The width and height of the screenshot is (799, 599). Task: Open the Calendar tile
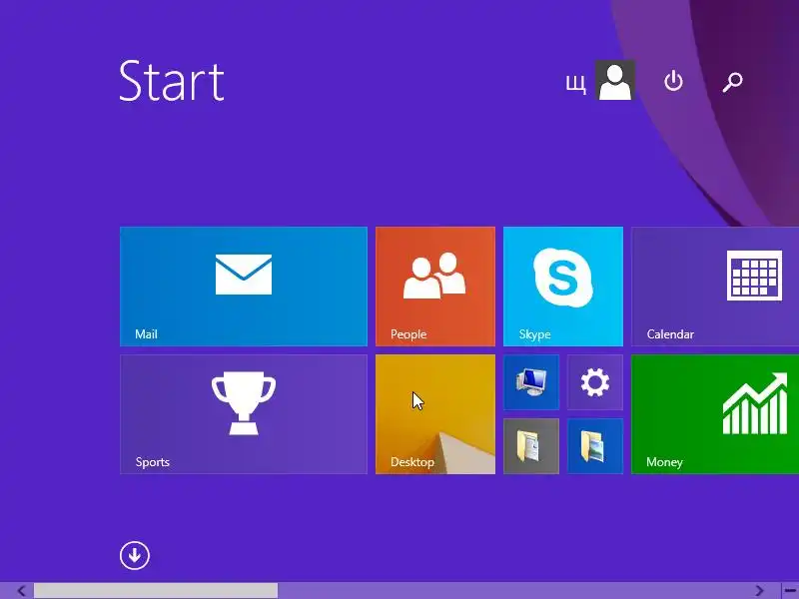[715, 287]
